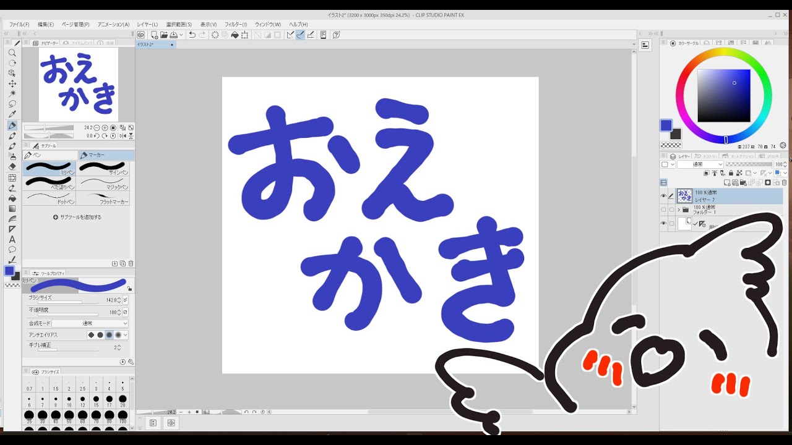Select the strongest anti-aliasing option
792x445 pixels.
118,335
